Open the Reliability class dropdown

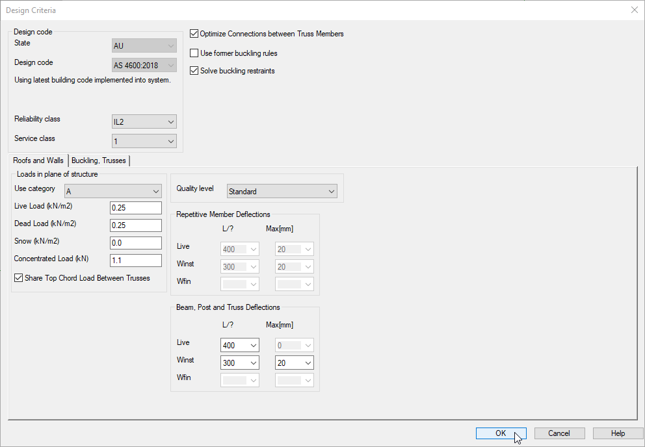[x=144, y=122]
